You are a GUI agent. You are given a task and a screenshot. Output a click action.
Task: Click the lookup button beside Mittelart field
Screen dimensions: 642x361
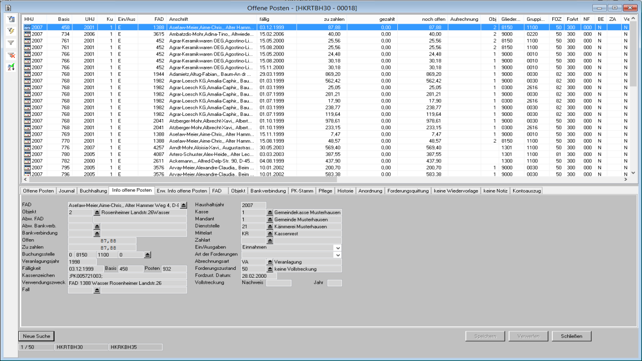[270, 233]
